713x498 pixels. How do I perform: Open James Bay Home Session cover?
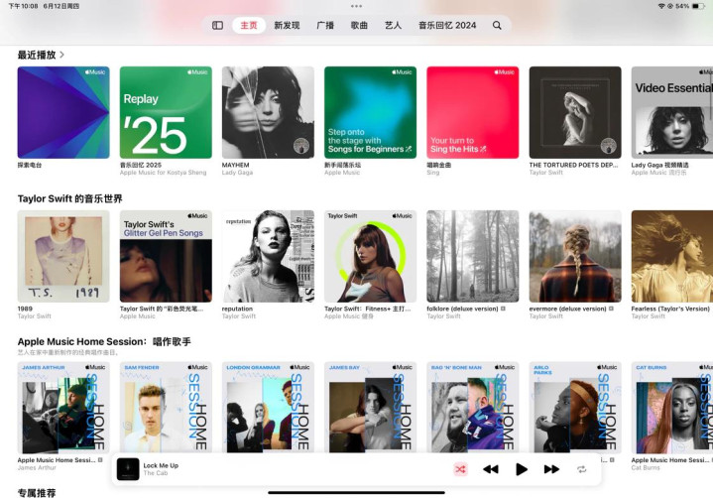click(370, 408)
